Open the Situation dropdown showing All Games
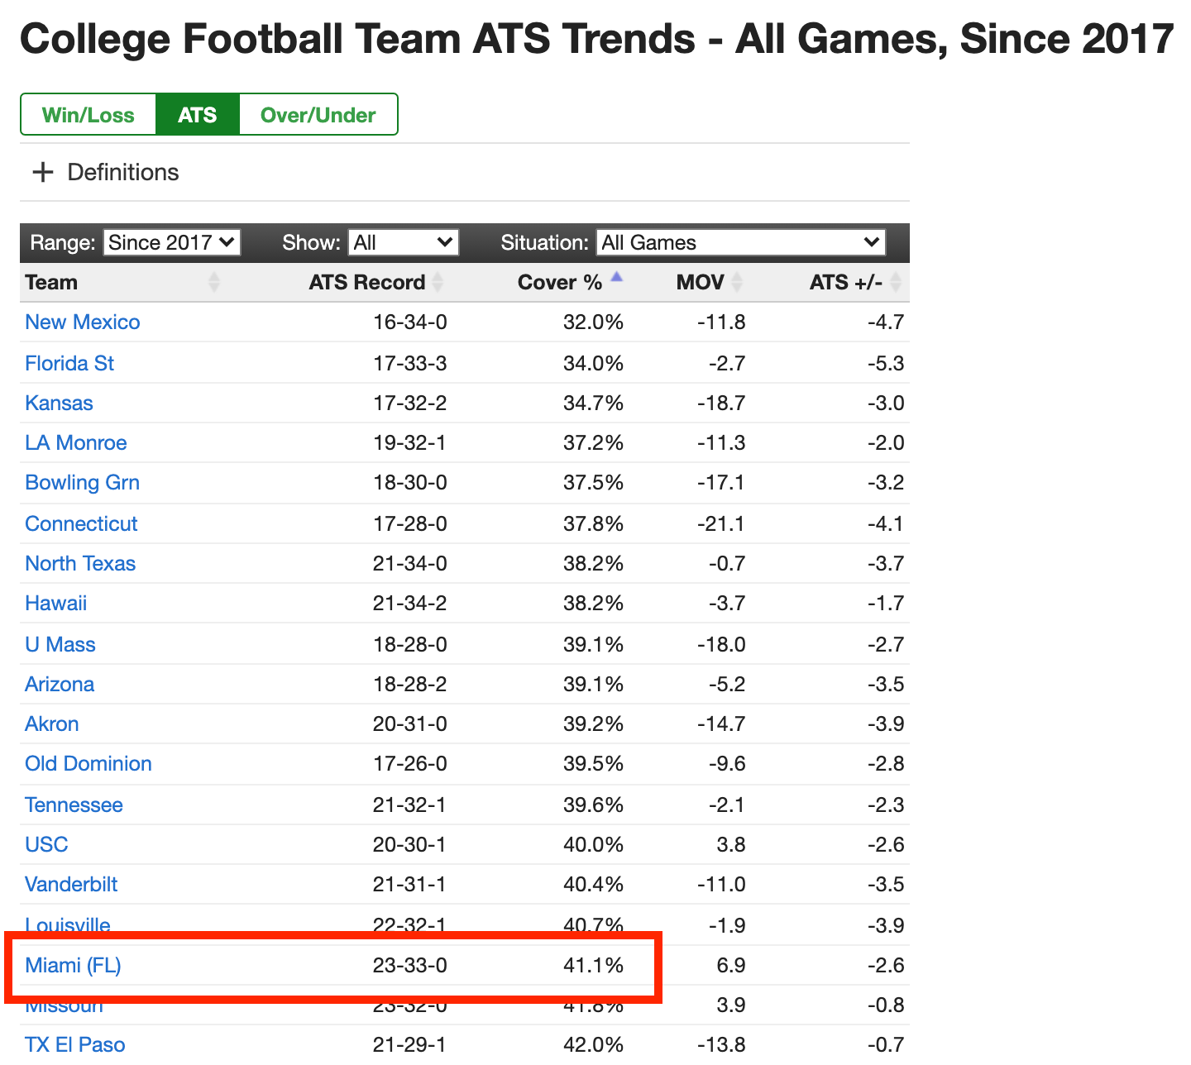This screenshot has width=1191, height=1065. pos(741,242)
